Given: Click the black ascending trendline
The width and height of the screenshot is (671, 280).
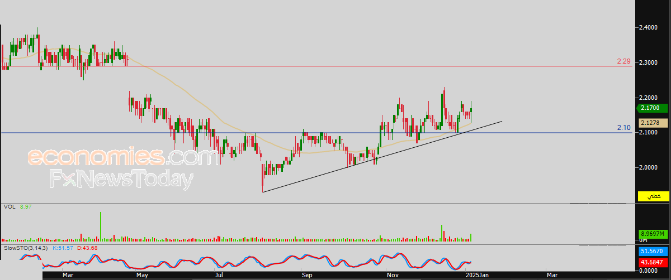Looking at the screenshot, I should [382, 157].
